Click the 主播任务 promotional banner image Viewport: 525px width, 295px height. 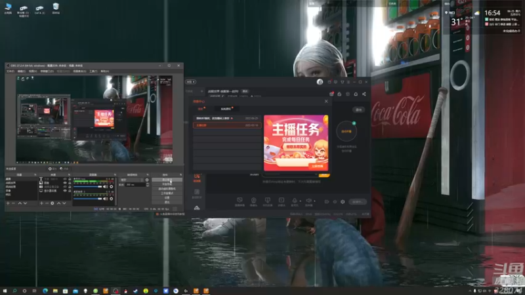tap(296, 143)
